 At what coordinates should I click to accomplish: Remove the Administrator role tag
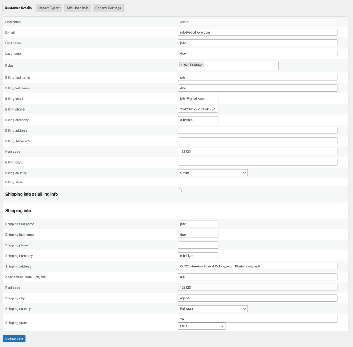(181, 65)
